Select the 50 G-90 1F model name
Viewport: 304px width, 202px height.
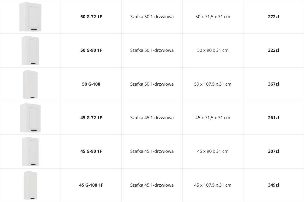(x=91, y=50)
